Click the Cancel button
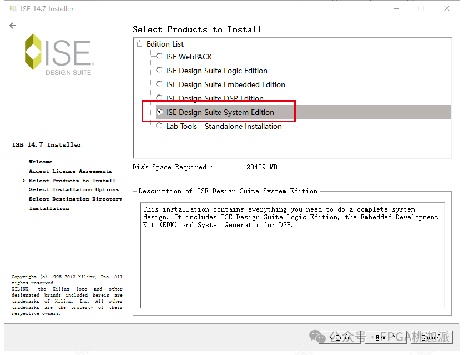The height and width of the screenshot is (355, 464). coord(431,337)
